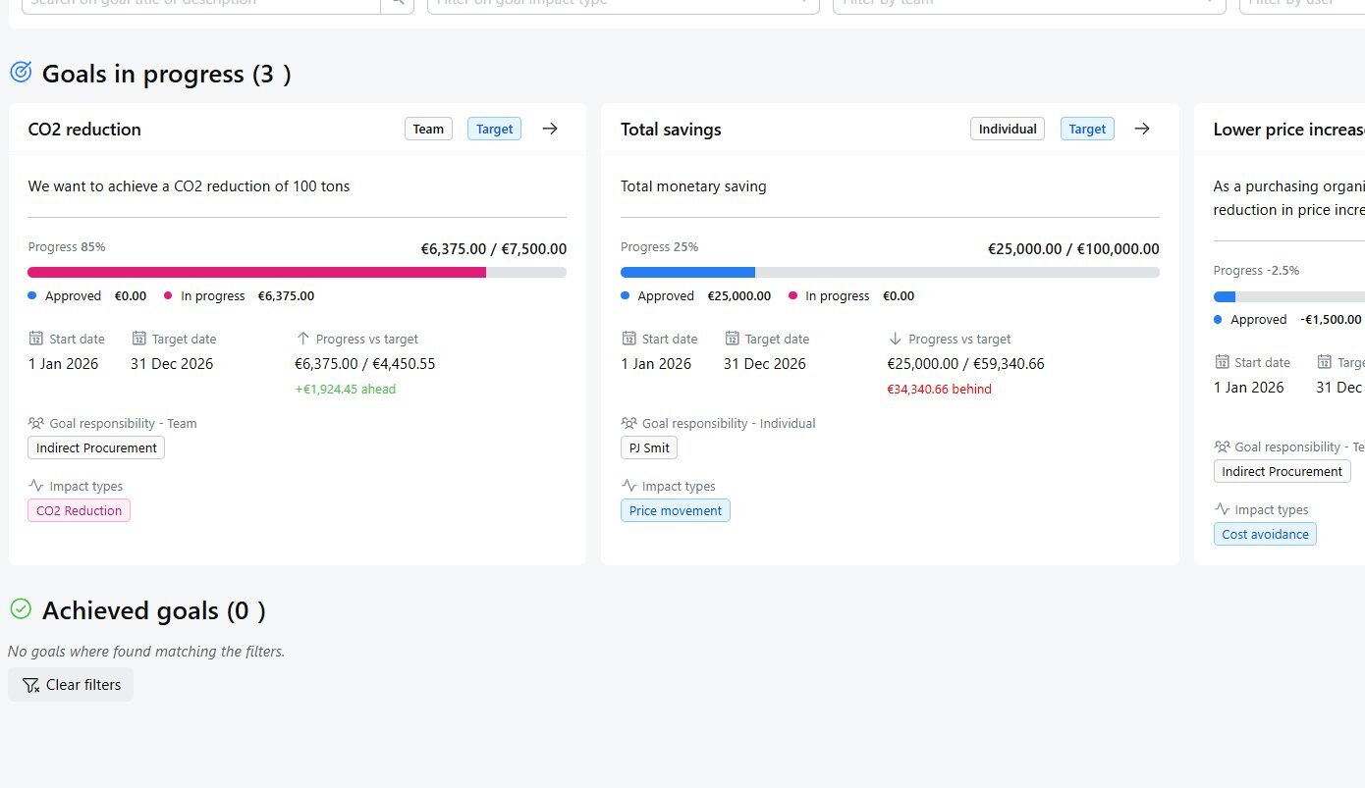Click the Team tag on CO2 reduction card
The width and height of the screenshot is (1365, 788).
click(x=428, y=129)
